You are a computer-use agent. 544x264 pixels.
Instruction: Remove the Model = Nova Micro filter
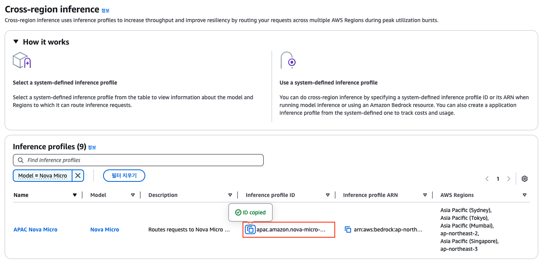[x=78, y=176]
